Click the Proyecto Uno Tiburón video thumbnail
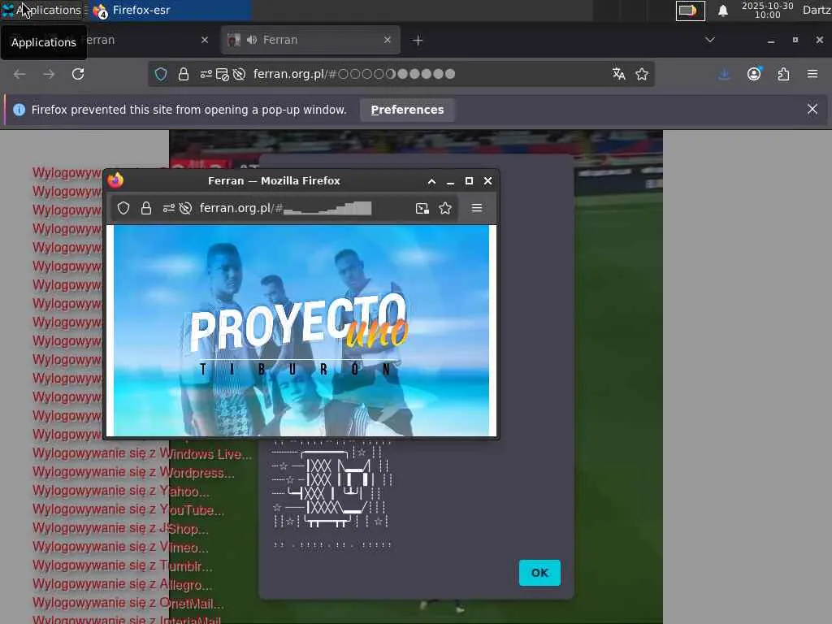 tap(301, 330)
